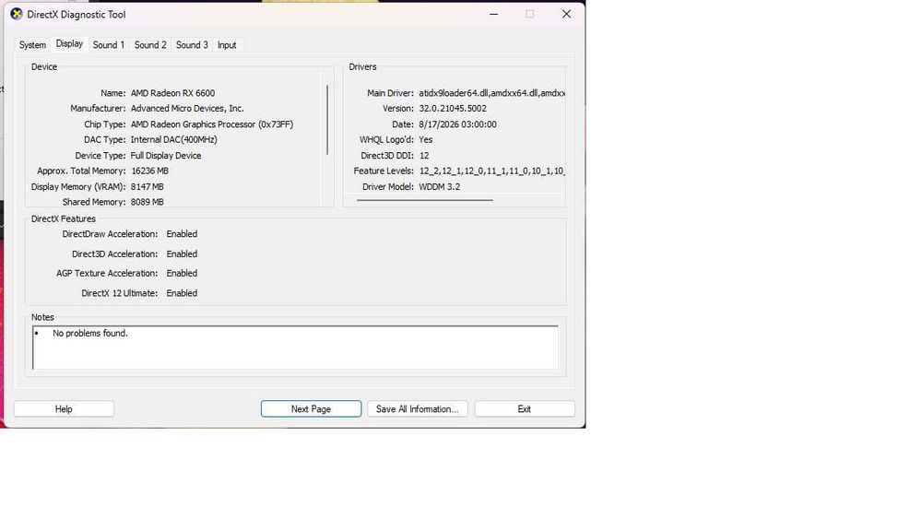
Task: Open the Sound 1 tab
Action: 109,45
